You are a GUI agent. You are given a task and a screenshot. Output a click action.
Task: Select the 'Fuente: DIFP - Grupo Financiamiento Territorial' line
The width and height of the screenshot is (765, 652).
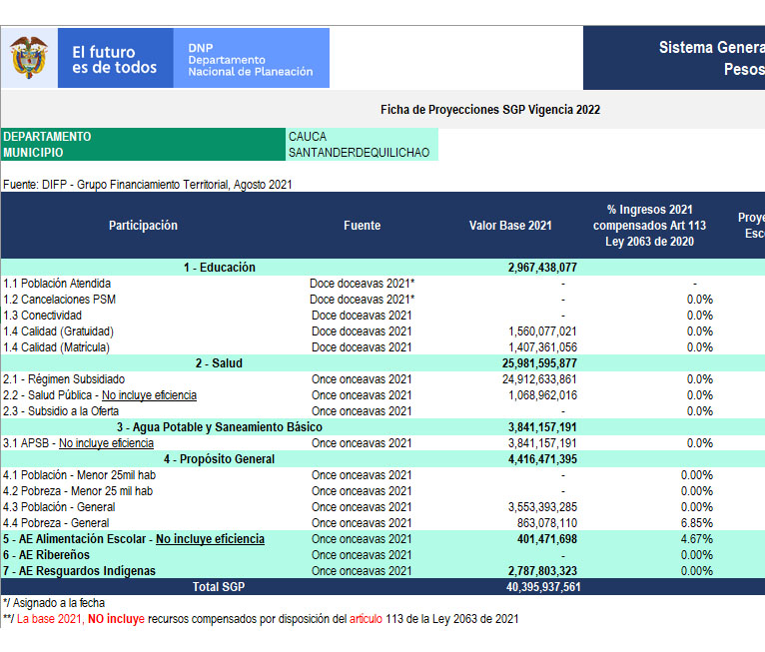148,185
